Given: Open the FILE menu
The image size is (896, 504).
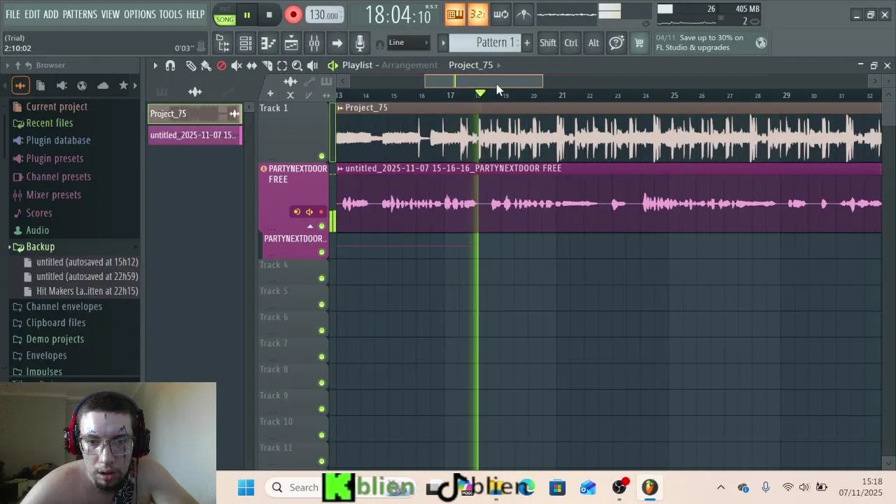Looking at the screenshot, I should 13,14.
